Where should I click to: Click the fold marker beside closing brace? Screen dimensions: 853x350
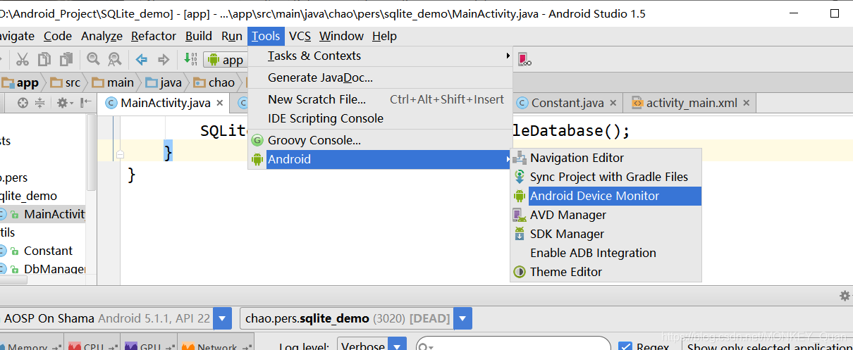click(x=120, y=154)
